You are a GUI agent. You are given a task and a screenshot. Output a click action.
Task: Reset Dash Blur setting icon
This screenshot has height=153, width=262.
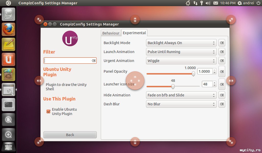click(x=222, y=104)
